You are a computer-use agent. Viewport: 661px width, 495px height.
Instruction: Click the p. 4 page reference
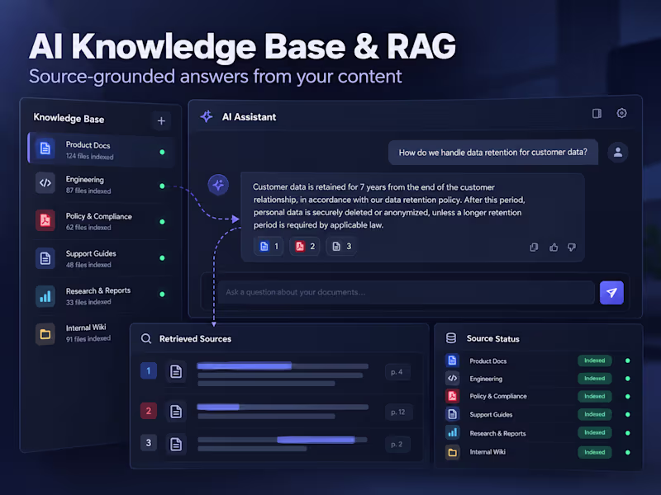(x=397, y=372)
